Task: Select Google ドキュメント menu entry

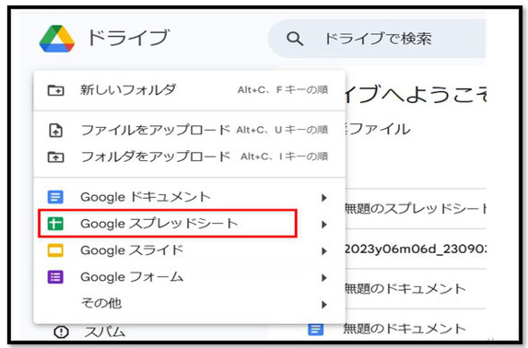Action: (x=190, y=197)
